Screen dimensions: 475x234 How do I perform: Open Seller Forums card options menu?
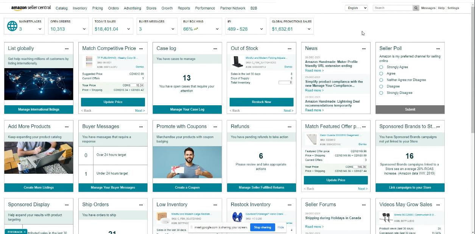[x=364, y=204]
